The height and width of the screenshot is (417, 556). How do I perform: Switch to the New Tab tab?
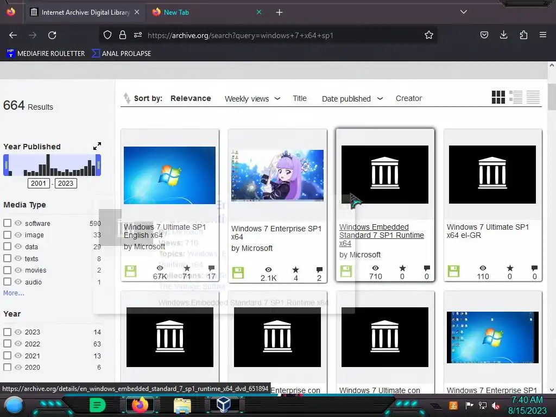pos(206,12)
